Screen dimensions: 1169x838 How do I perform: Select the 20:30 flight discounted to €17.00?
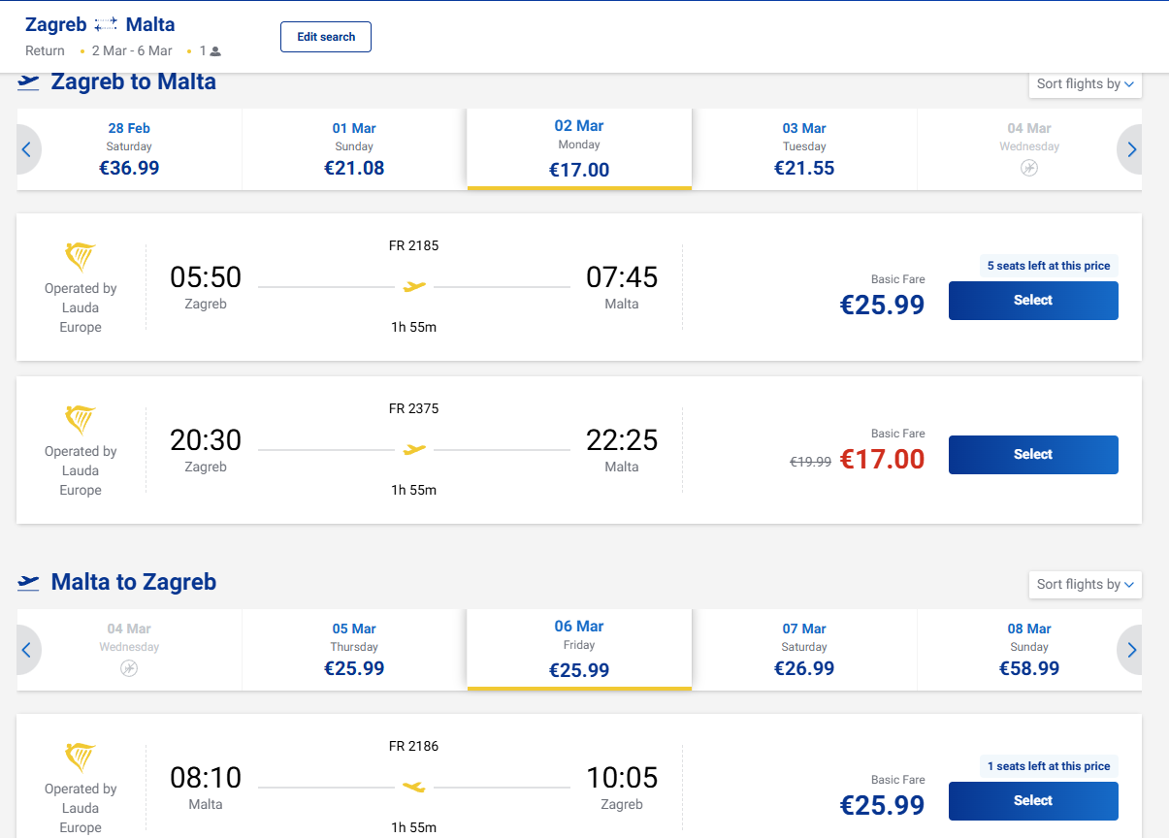1033,455
